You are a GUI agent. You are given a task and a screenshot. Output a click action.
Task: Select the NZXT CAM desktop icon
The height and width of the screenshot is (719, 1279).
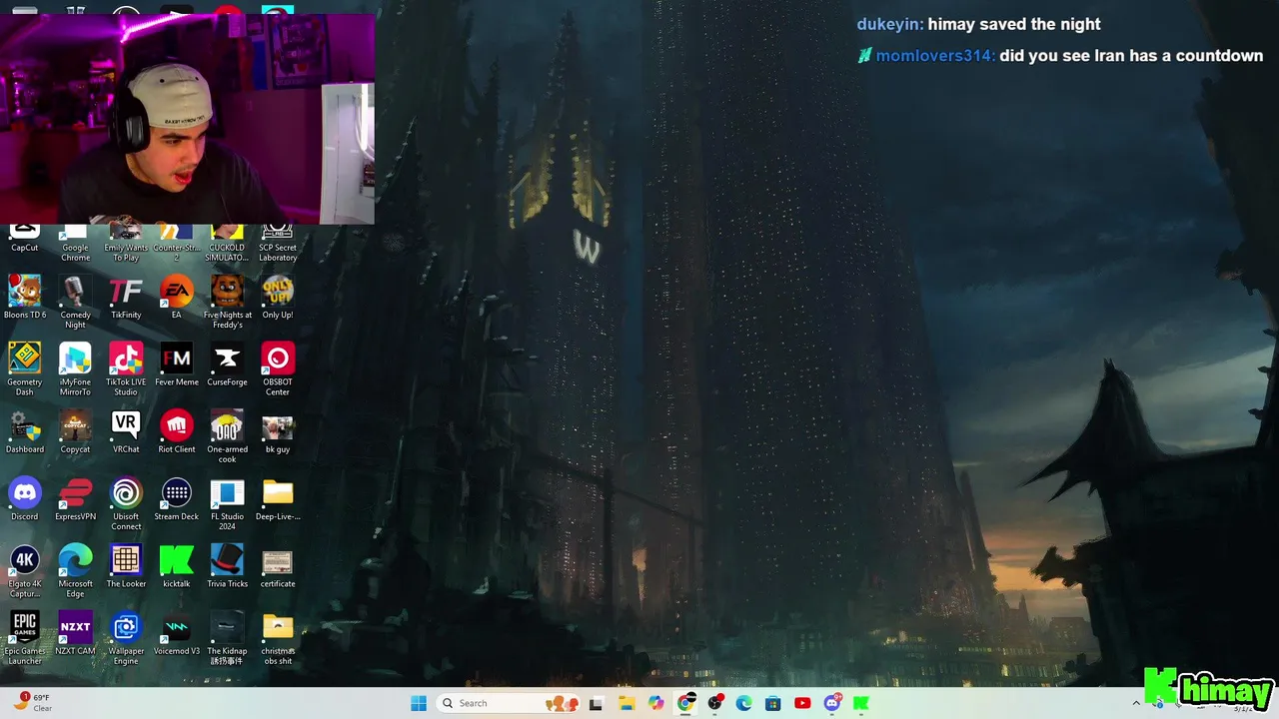tap(75, 633)
